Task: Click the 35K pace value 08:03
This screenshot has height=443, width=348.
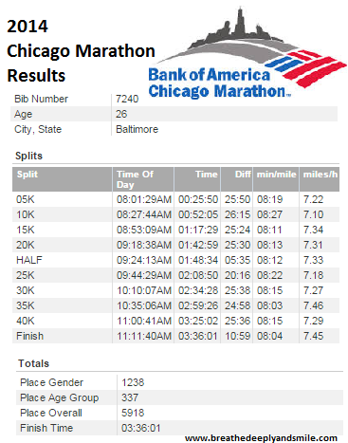Action: point(269,305)
